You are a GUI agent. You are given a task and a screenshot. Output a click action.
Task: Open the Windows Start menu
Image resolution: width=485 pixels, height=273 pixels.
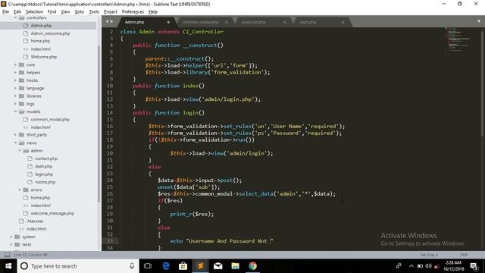point(8,266)
